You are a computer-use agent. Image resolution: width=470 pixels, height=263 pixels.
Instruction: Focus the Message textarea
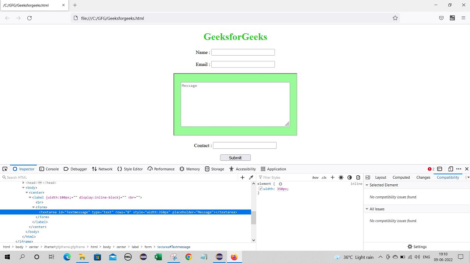[x=235, y=104]
